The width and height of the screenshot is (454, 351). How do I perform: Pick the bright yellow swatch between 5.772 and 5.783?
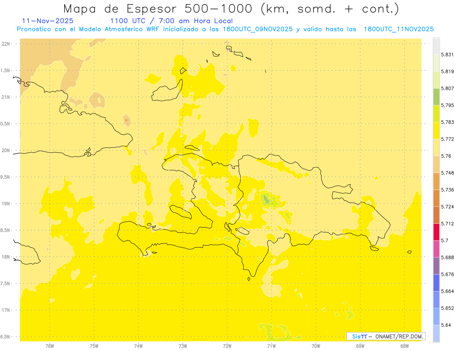tap(436, 131)
